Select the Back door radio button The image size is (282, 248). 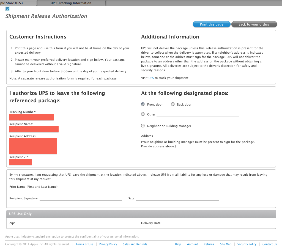pos(173,104)
